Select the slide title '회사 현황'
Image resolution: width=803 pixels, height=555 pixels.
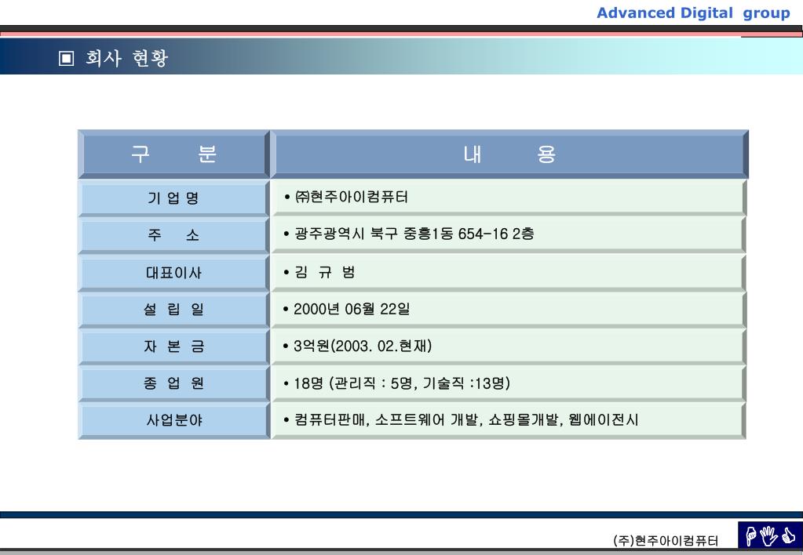(126, 58)
